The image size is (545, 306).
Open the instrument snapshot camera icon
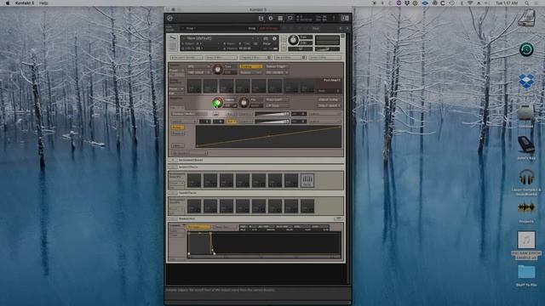click(266, 38)
